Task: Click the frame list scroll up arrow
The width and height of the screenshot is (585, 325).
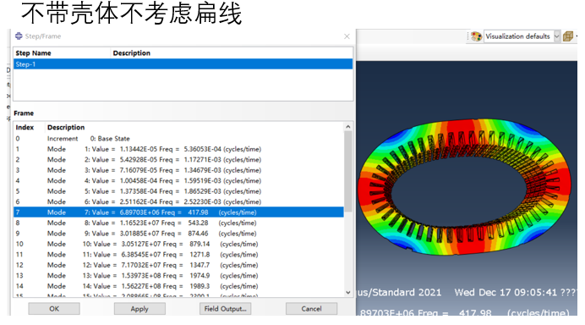Action: tap(348, 127)
